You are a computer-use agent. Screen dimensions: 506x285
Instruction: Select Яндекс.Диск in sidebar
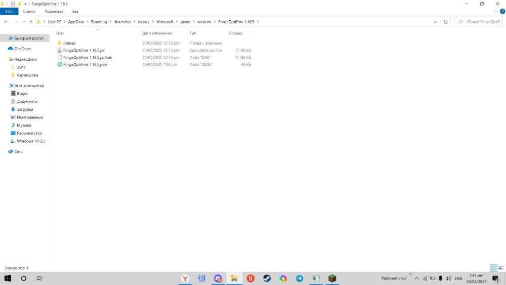point(25,59)
